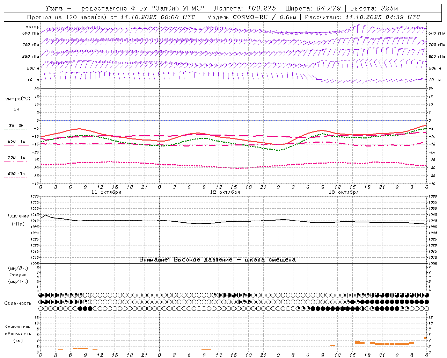The height and width of the screenshot is (358, 447).
Task: Click the "Осадки" precipitation label
Action: click(x=18, y=275)
